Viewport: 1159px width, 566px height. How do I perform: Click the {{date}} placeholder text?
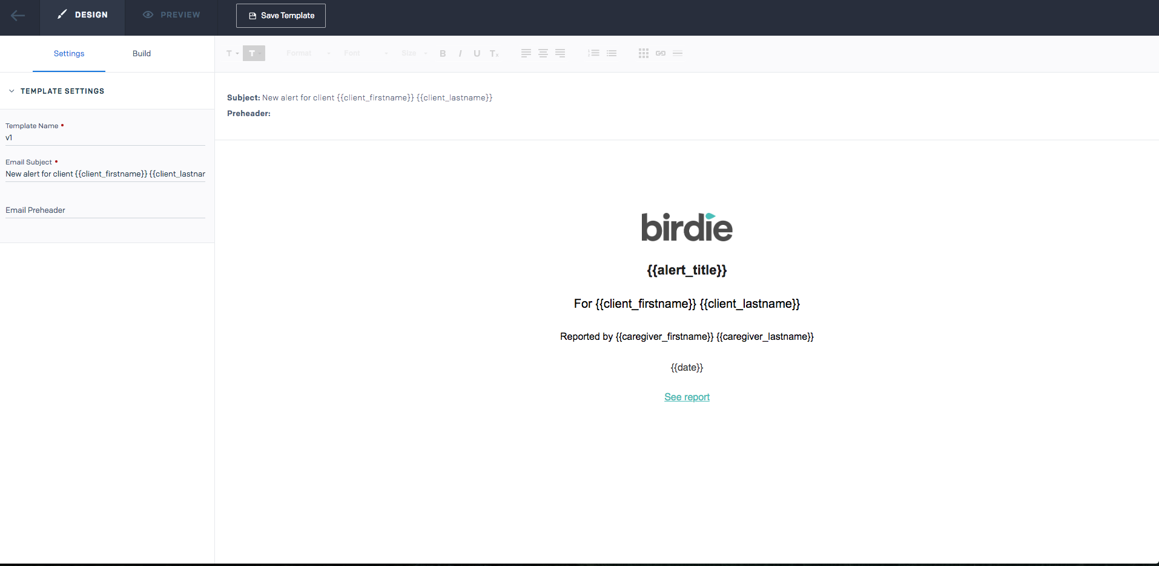tap(687, 368)
